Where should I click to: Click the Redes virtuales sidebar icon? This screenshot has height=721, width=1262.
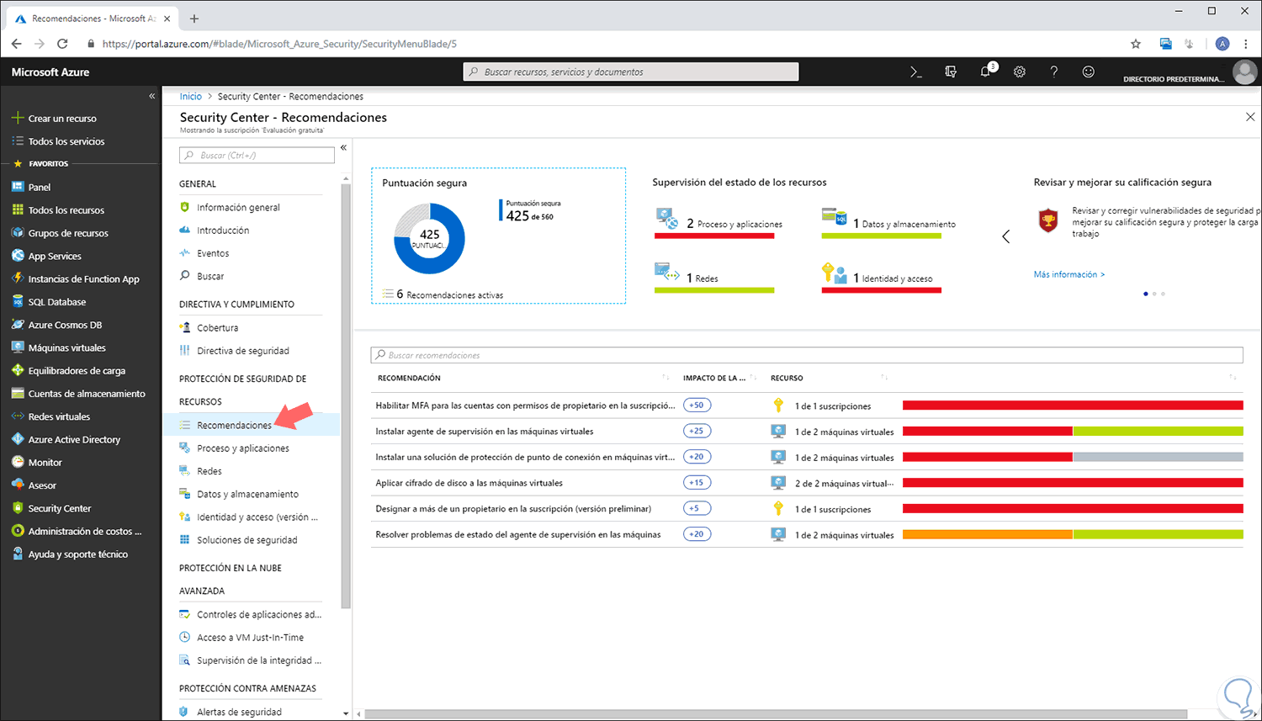pos(18,416)
